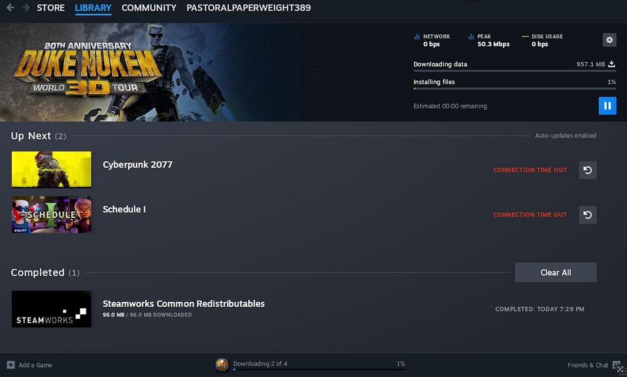Retry the Cyberpunk 2077 download
This screenshot has width=627, height=377.
pyautogui.click(x=587, y=170)
